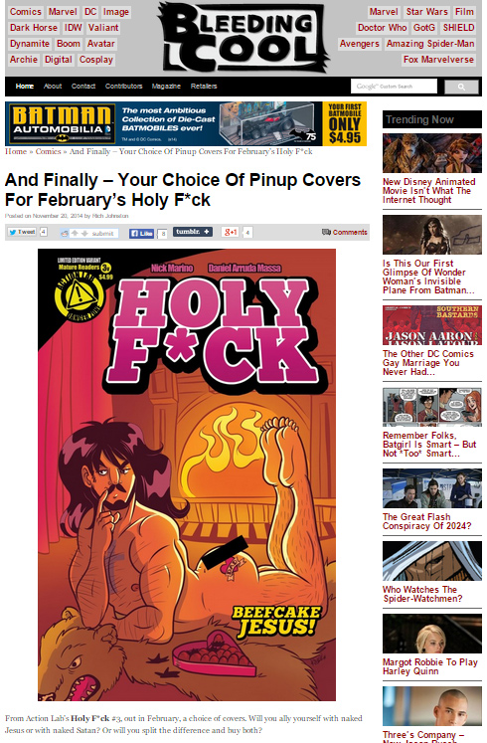Click the Reddit submit button
Screen dimensions: 487x743
coord(89,233)
